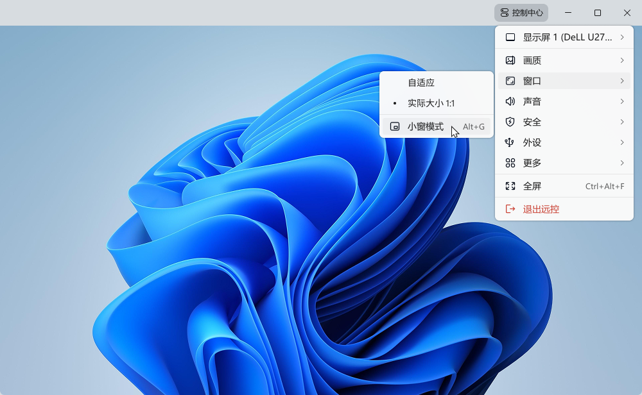Image resolution: width=642 pixels, height=395 pixels.
Task: Activate 小窗模式 small window mode
Action: pyautogui.click(x=437, y=126)
